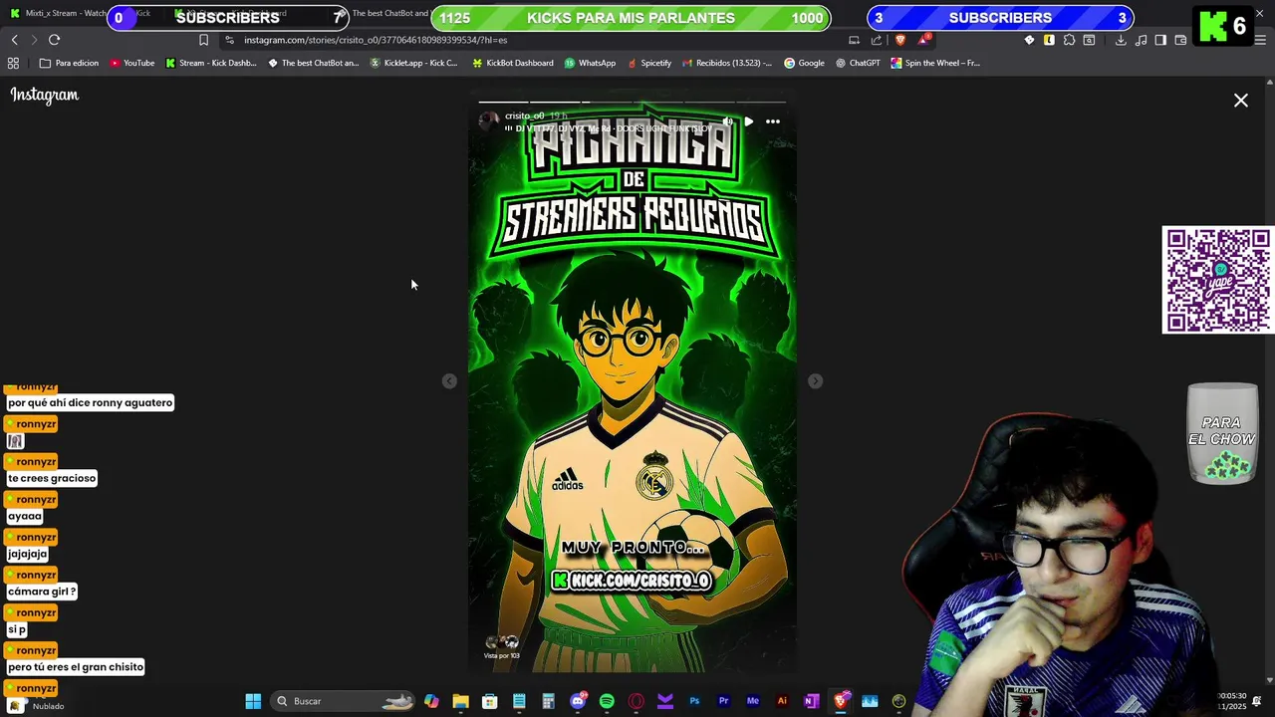Click the Instagram logo
Screen dimensions: 1275x717
point(45,96)
